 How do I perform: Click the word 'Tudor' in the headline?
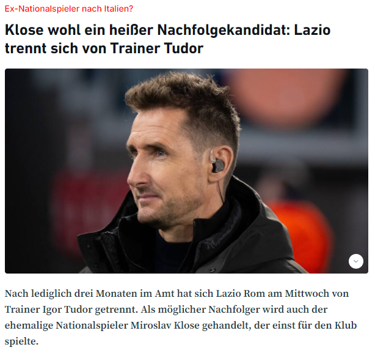(x=183, y=48)
